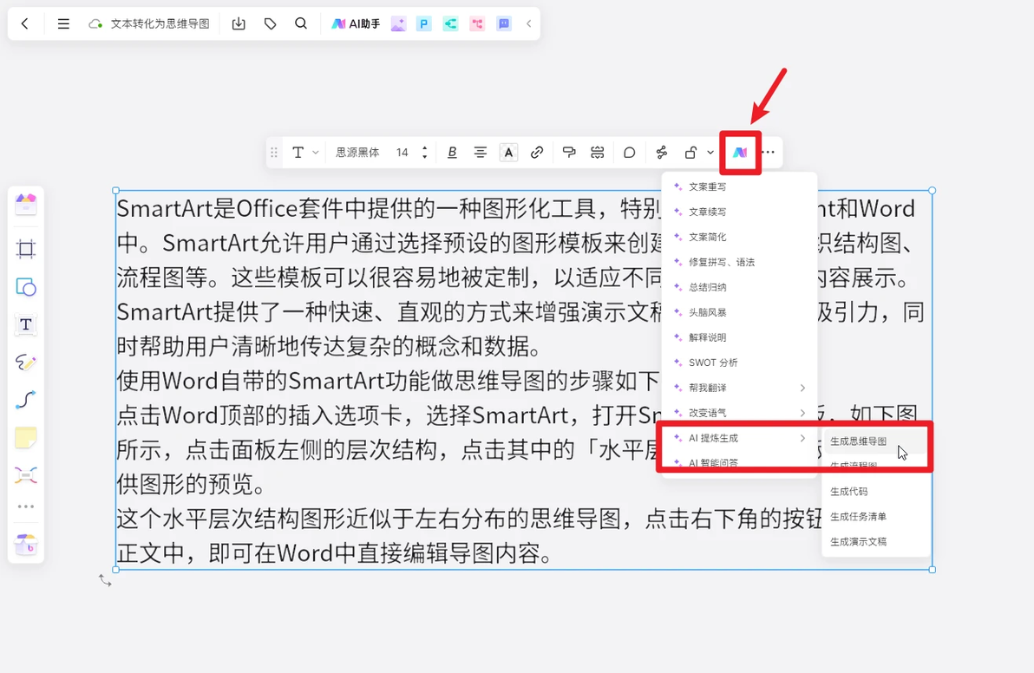1034x673 pixels.
Task: Open the more options ellipsis in toolbar
Action: tap(769, 153)
